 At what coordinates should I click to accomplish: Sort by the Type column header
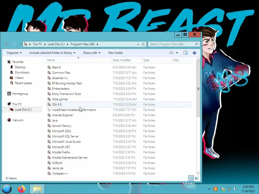point(157,60)
